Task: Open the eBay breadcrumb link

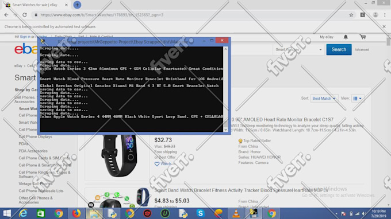Action: pyautogui.click(x=18, y=66)
